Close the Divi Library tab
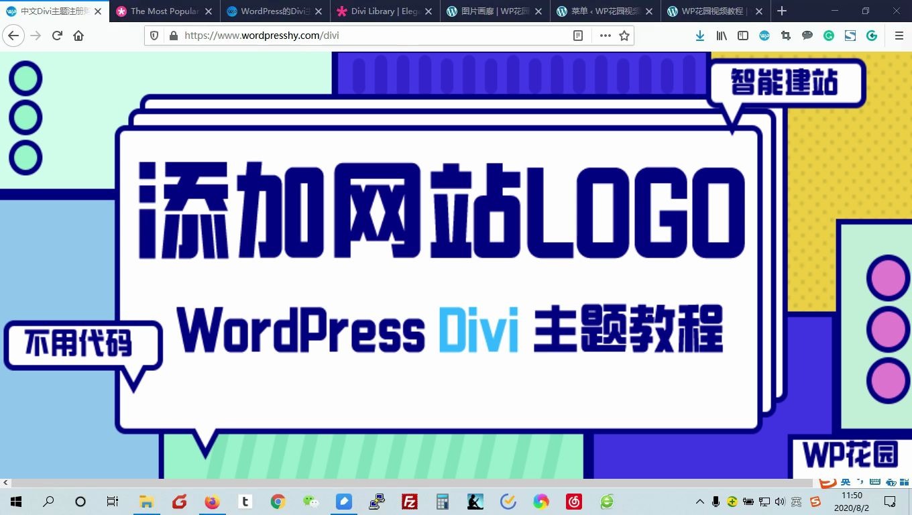The height and width of the screenshot is (515, 912). click(x=429, y=11)
